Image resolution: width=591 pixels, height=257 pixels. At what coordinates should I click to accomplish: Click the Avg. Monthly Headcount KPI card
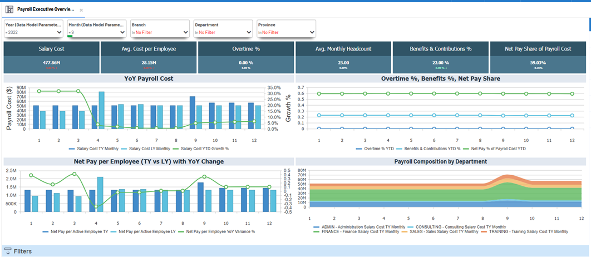coord(343,57)
